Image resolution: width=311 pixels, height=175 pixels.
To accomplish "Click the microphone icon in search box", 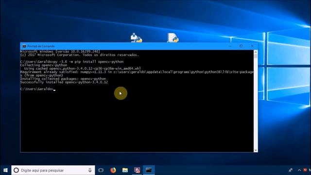I will (90, 170).
